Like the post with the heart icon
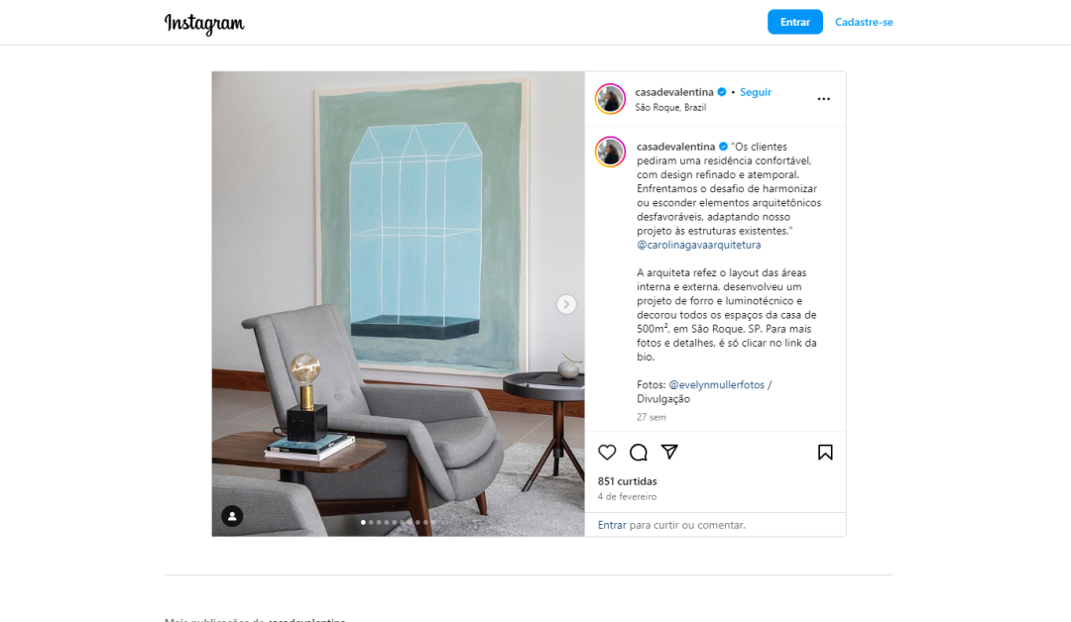1071x622 pixels. 607,453
